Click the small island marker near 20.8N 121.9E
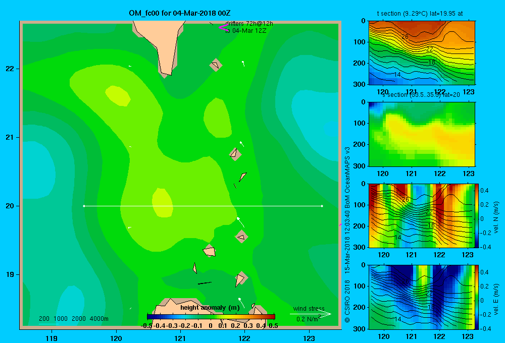This screenshot has height=343, width=505. (x=235, y=154)
